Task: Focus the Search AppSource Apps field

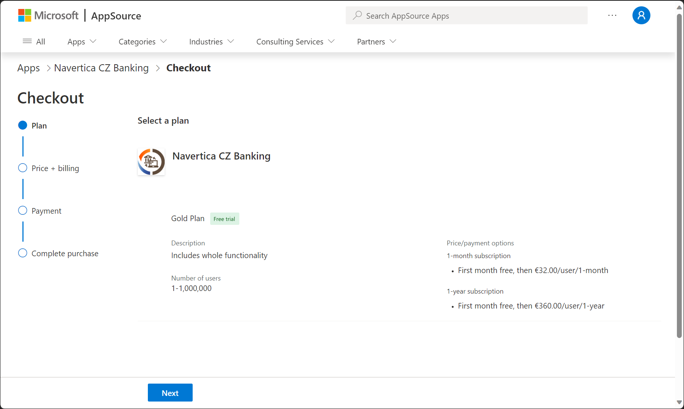Action: 466,15
